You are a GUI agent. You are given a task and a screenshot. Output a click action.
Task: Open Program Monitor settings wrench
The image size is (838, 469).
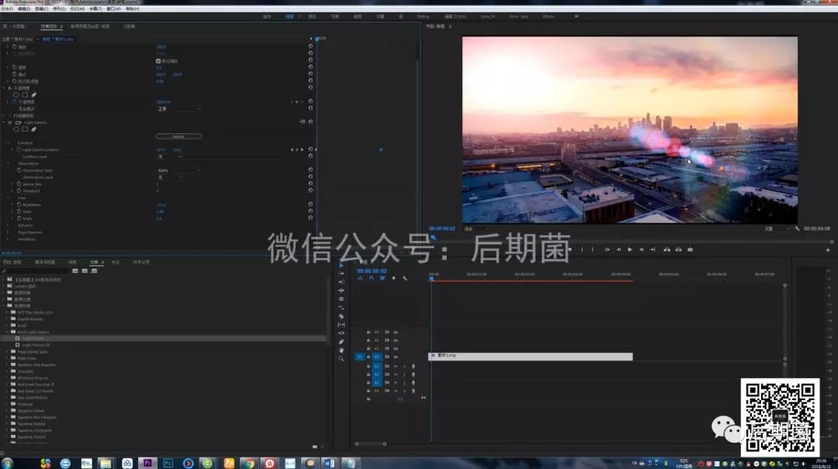(797, 229)
